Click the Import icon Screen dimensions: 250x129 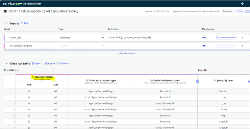[x=46, y=63]
